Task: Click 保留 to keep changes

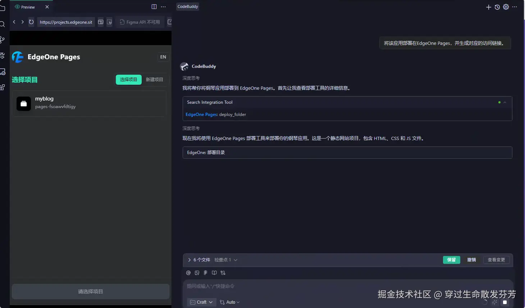Action: 452,260
